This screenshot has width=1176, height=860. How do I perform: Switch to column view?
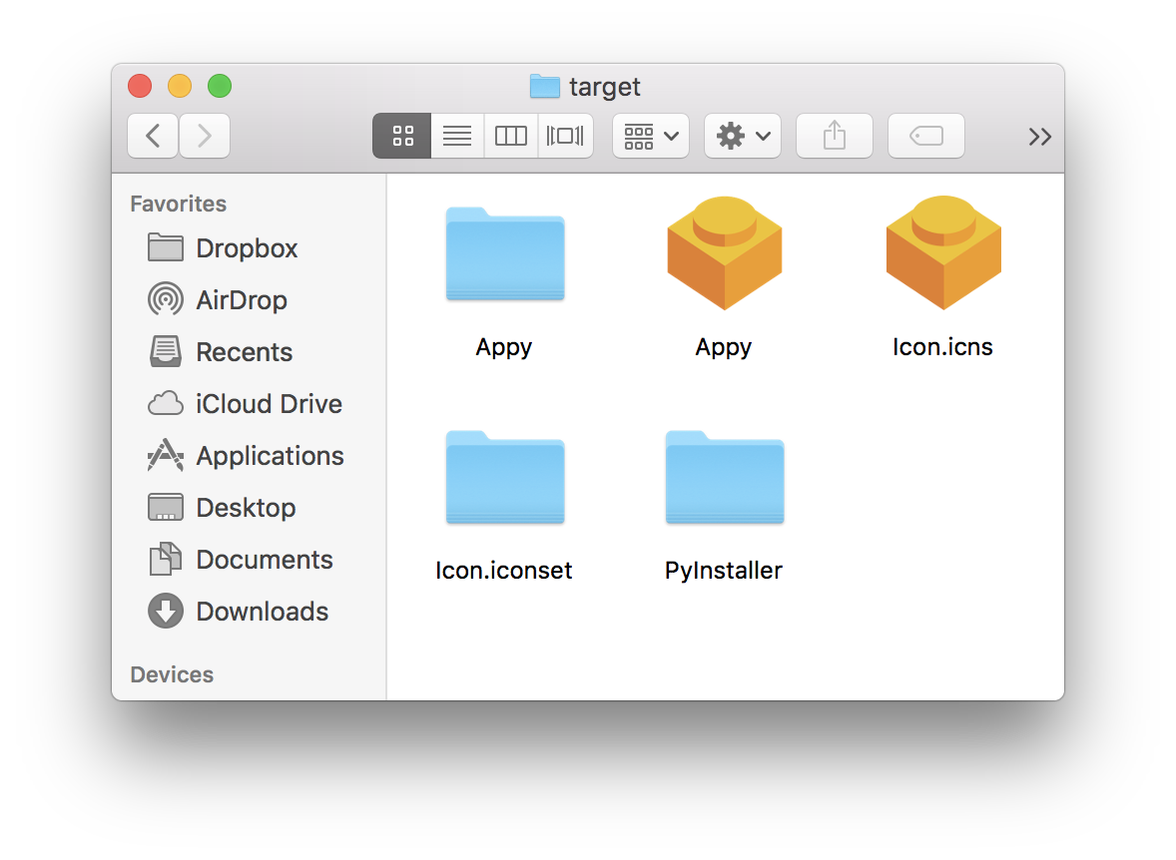511,136
